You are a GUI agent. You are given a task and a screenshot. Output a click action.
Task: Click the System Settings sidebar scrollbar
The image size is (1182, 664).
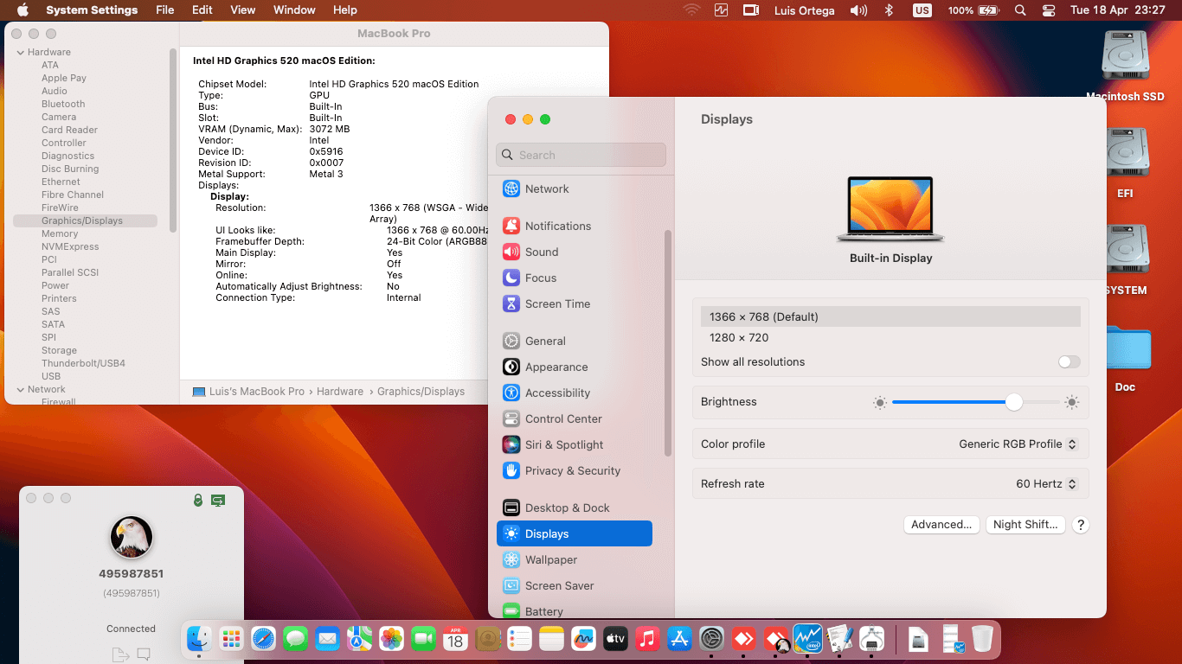[667, 342]
